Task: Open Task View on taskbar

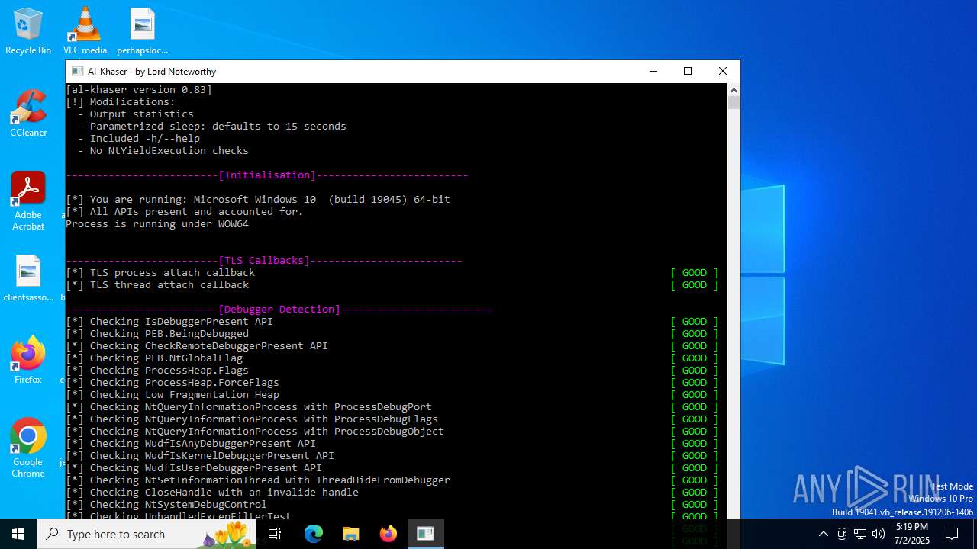Action: click(x=275, y=534)
